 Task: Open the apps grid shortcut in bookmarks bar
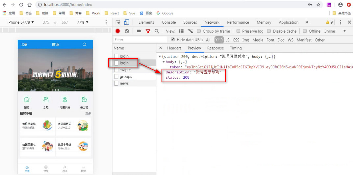4,13
